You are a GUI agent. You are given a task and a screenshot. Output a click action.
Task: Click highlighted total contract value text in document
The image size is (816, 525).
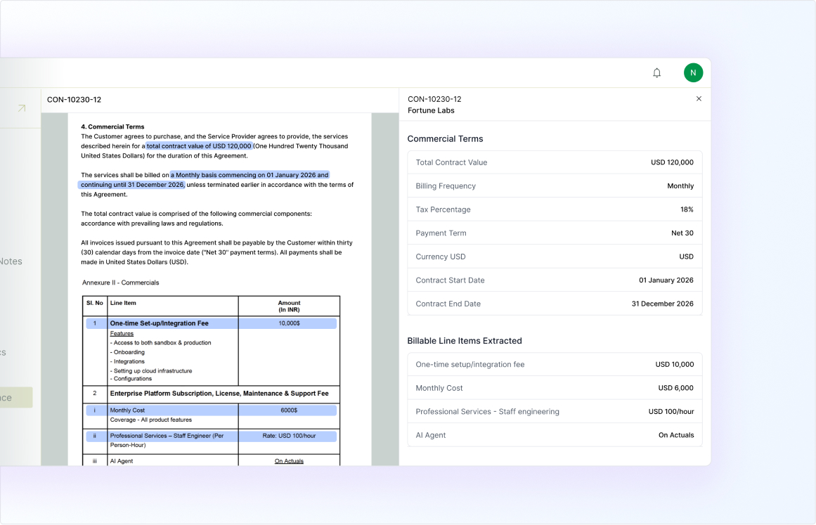click(x=199, y=146)
